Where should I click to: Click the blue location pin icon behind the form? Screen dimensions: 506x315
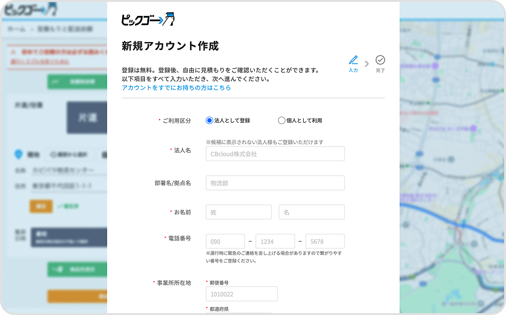18,154
